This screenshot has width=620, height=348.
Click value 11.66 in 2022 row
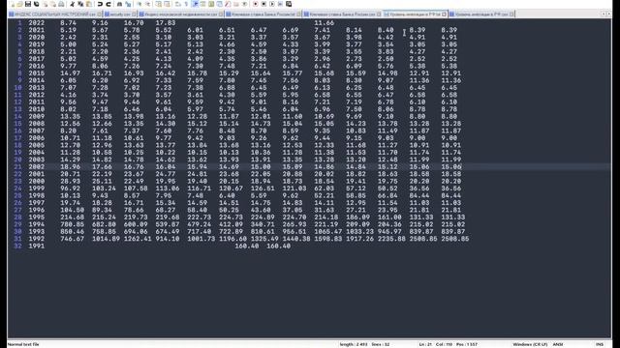tap(324, 23)
